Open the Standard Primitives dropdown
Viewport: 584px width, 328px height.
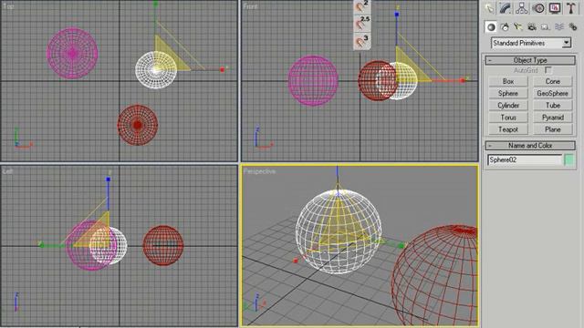click(x=531, y=43)
